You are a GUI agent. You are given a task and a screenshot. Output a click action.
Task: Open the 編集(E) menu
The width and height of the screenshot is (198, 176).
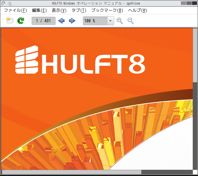[x=39, y=10]
